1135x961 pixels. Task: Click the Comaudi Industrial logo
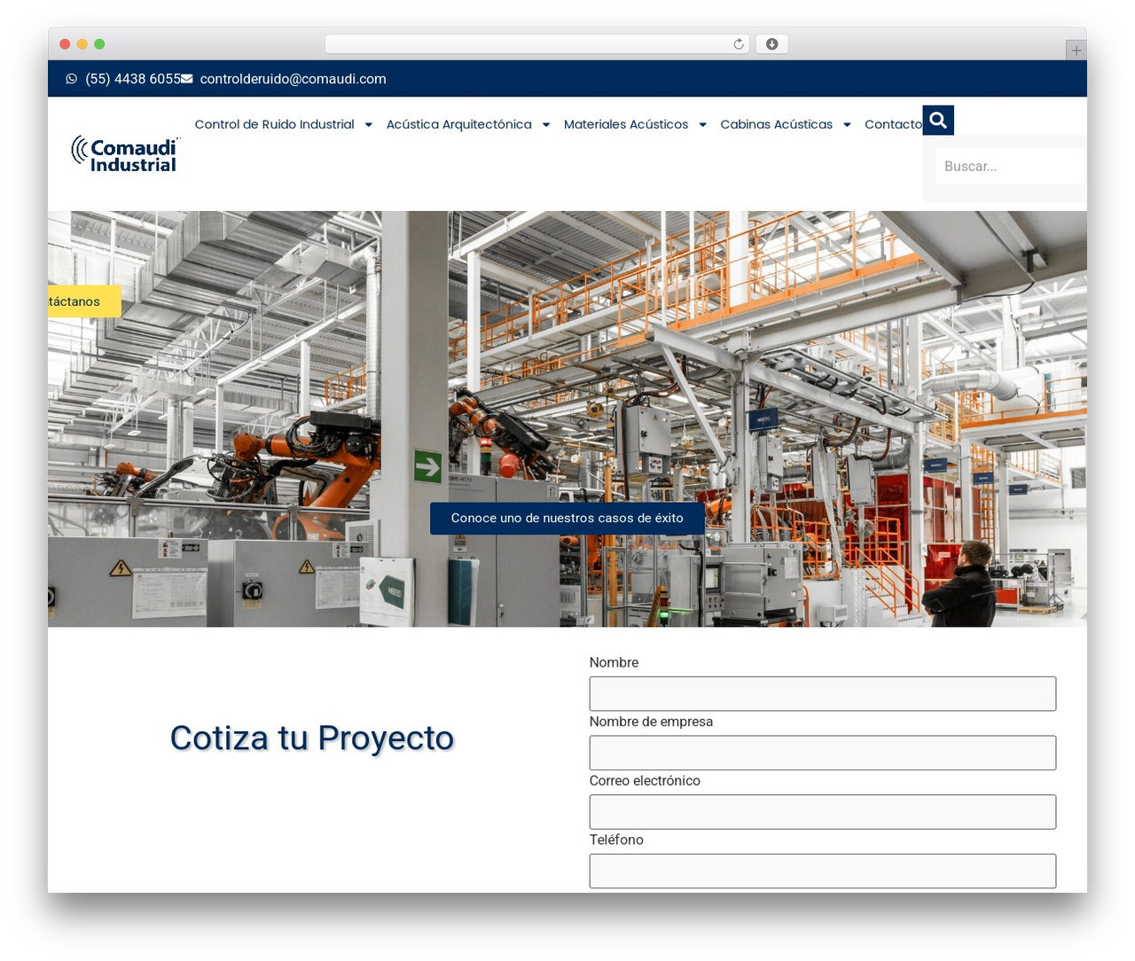click(125, 154)
